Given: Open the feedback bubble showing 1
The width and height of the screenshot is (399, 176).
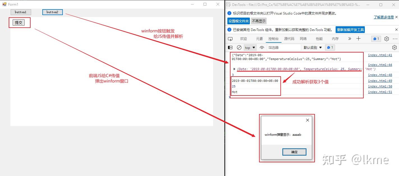Looking at the screenshot, I should point(376,39).
